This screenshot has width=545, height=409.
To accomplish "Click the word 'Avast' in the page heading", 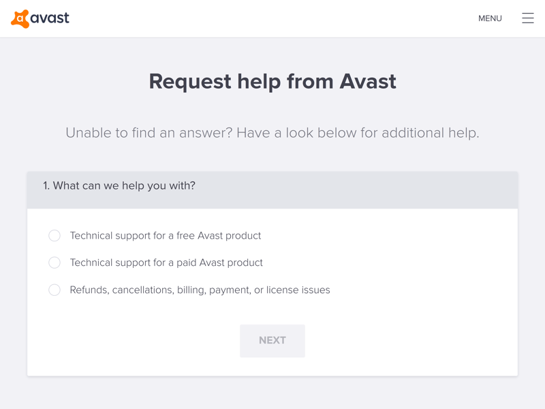I will click(368, 82).
